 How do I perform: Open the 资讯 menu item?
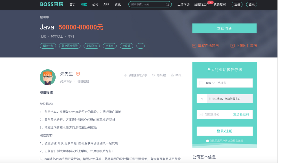click(x=118, y=4)
